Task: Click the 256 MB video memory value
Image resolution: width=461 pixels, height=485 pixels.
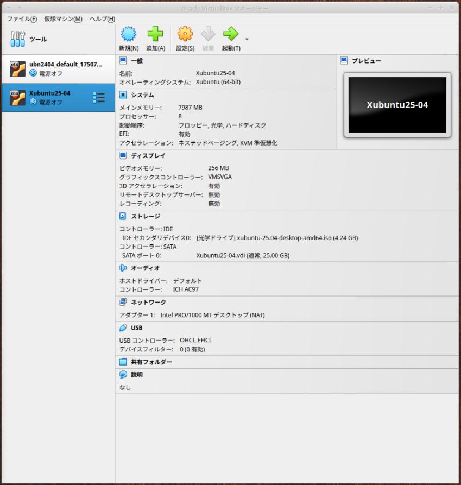Action: 219,168
